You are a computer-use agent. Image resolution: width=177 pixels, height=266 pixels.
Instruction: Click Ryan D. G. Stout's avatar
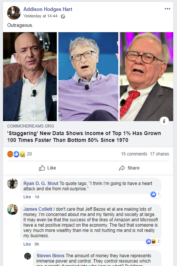tap(12, 183)
